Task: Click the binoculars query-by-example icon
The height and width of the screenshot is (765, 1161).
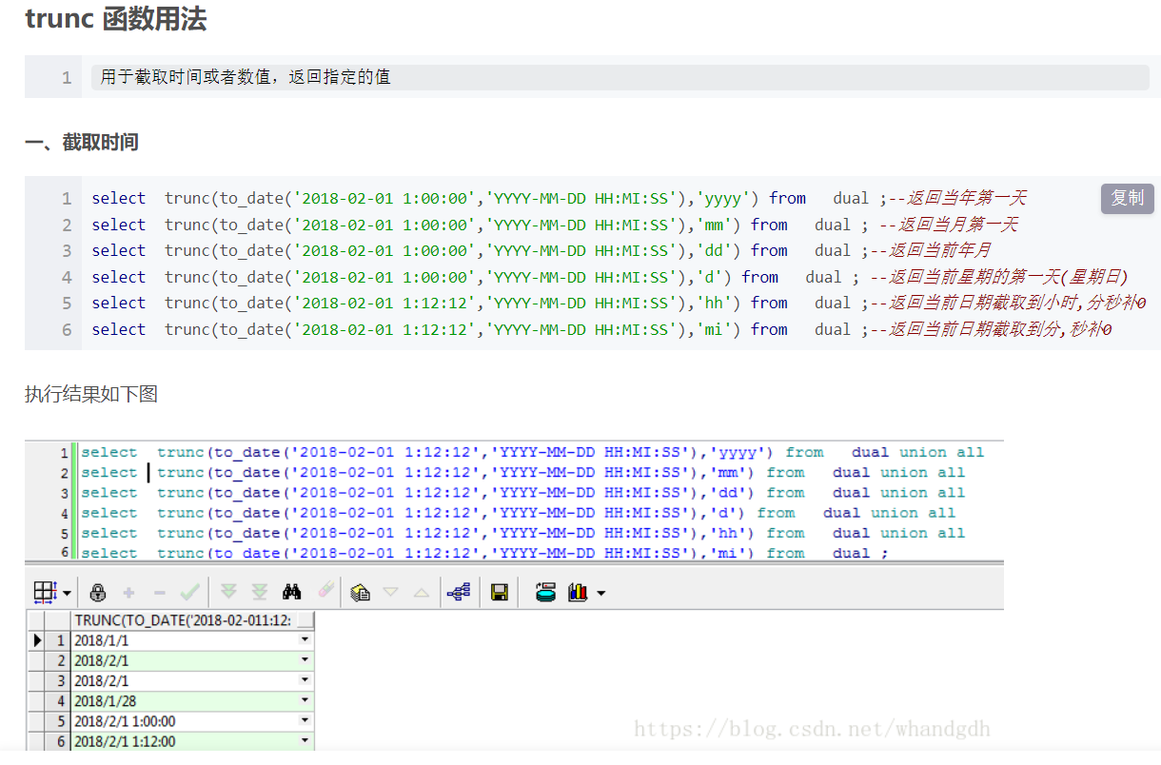Action: pyautogui.click(x=292, y=592)
